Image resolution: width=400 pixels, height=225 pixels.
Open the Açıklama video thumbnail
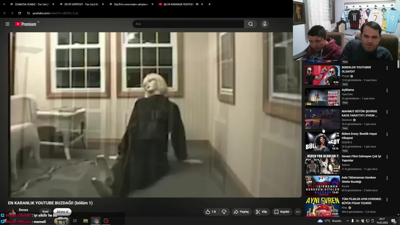(x=322, y=97)
